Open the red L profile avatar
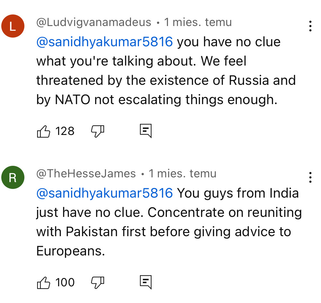This screenshot has height=303, width=321. [13, 26]
